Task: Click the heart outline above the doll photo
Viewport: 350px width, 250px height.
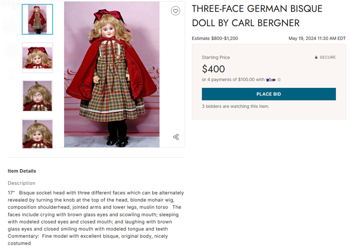Action: 175,11
